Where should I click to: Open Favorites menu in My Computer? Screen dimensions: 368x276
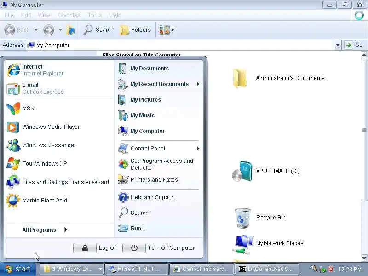(x=69, y=15)
